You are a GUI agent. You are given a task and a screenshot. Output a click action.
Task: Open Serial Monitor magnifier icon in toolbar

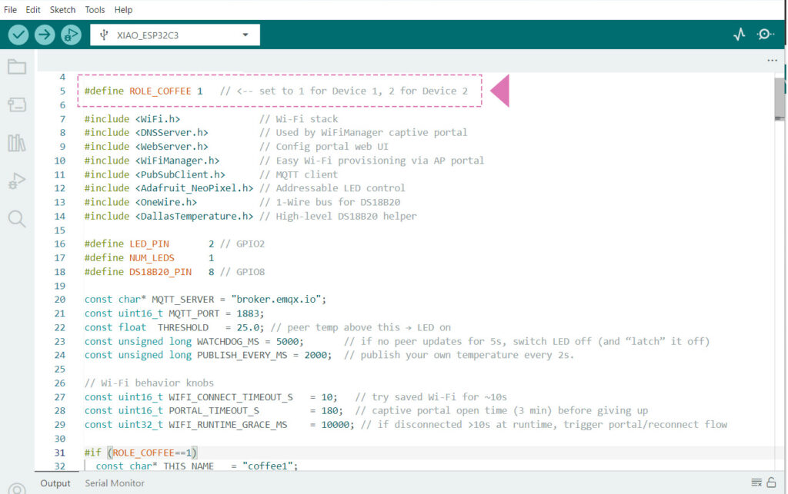pos(765,35)
